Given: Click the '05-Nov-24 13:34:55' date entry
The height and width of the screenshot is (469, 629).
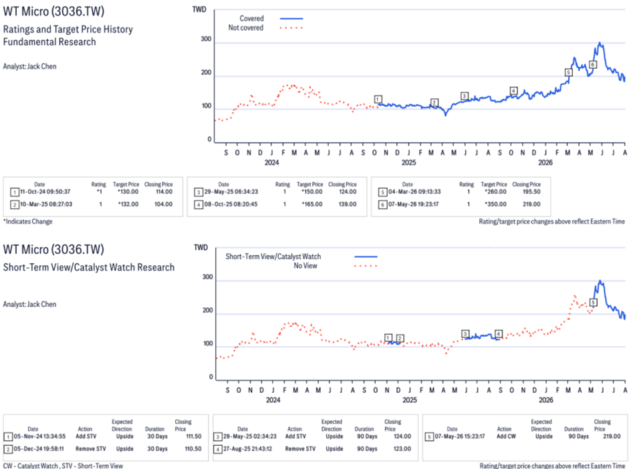Looking at the screenshot, I should click(x=39, y=436).
